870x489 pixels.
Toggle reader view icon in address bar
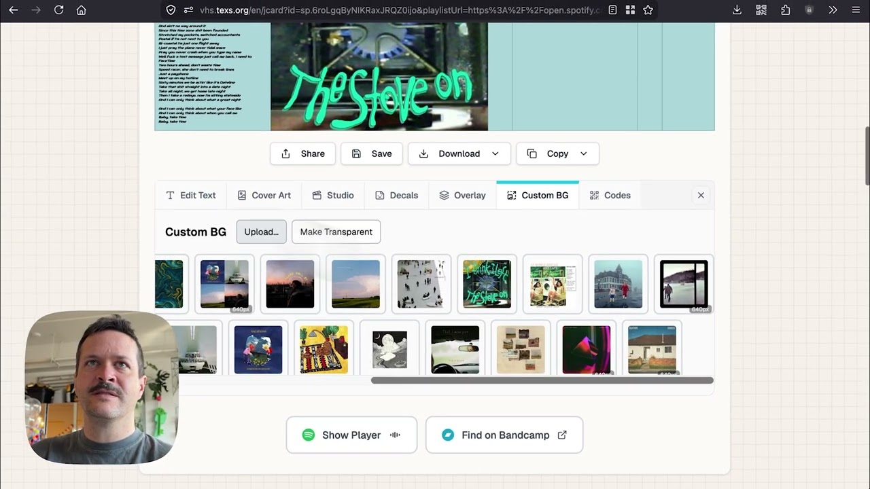612,10
